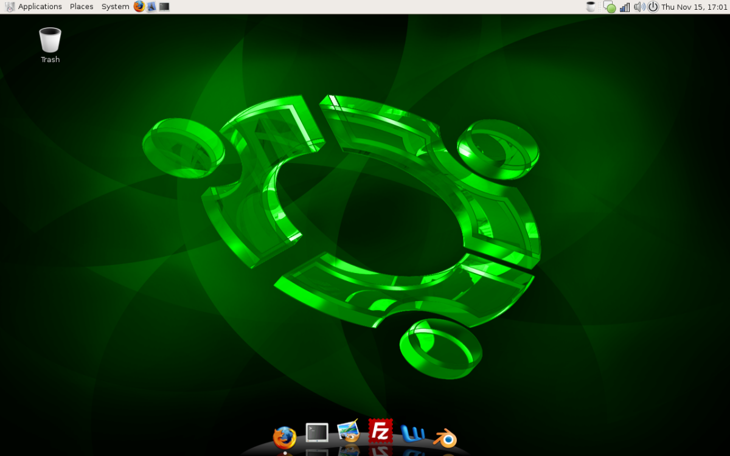Click the trash applet in the top panel
730x456 pixels.
pos(591,7)
